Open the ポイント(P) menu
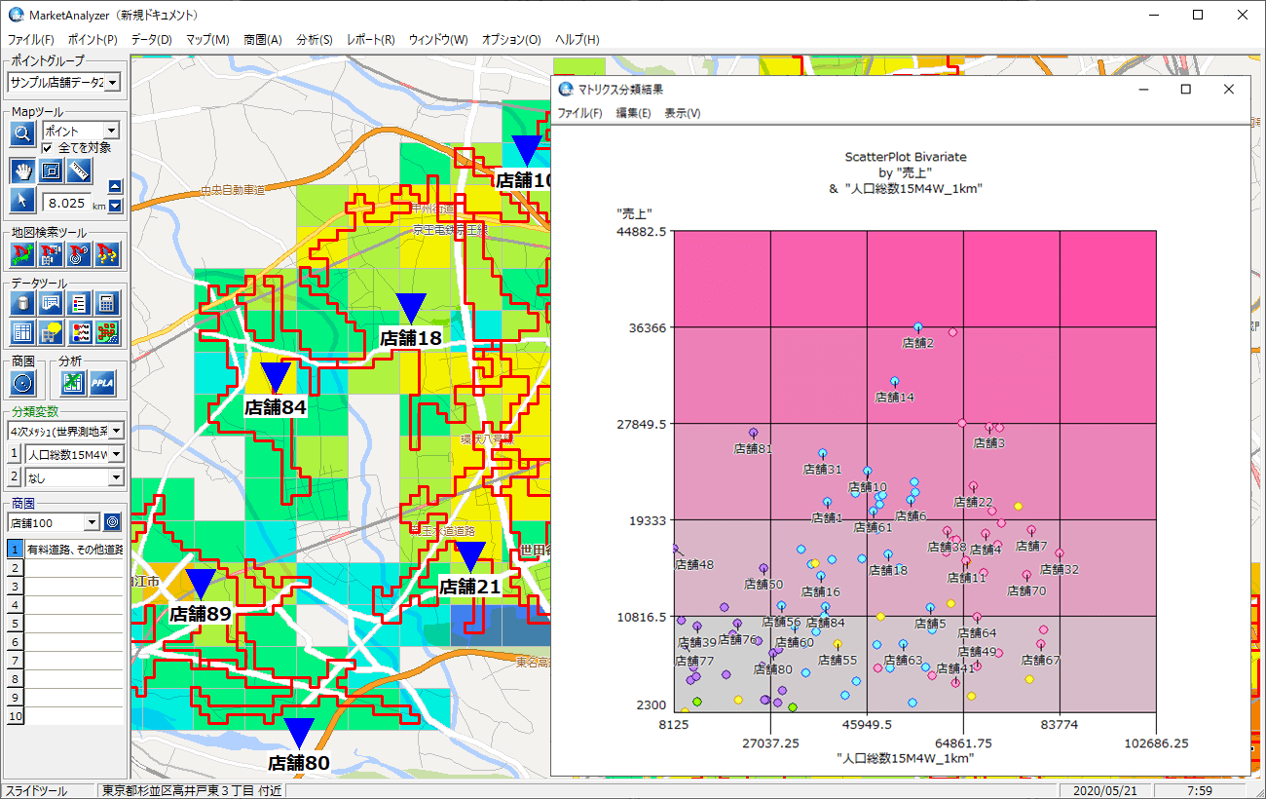The width and height of the screenshot is (1266, 799). click(x=93, y=40)
